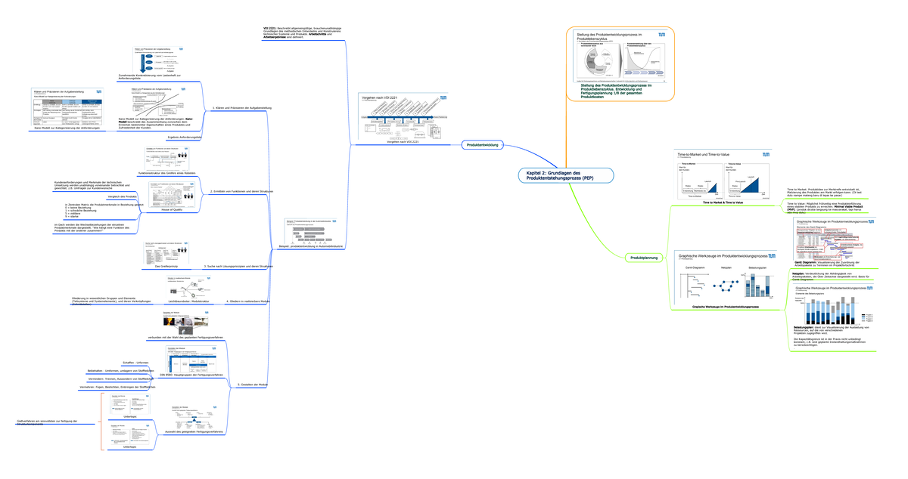This screenshot has height=479, width=908.
Task: Click the TUM logo on the DIN 8580 slide
Action: coord(214,348)
